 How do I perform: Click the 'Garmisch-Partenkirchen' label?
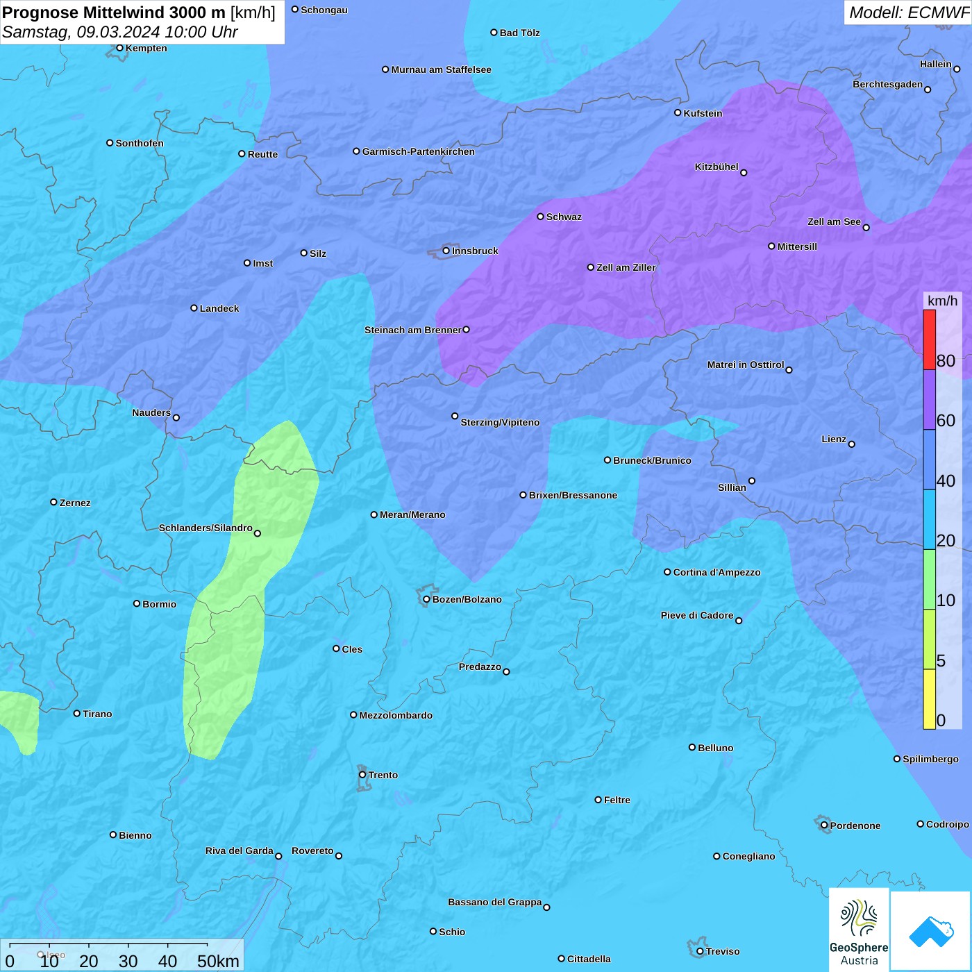click(x=419, y=151)
